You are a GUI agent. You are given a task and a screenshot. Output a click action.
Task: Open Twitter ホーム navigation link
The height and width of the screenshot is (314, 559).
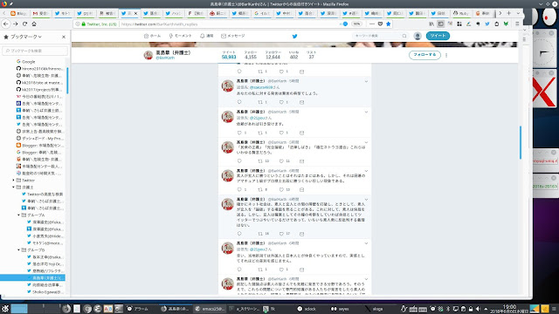(152, 36)
